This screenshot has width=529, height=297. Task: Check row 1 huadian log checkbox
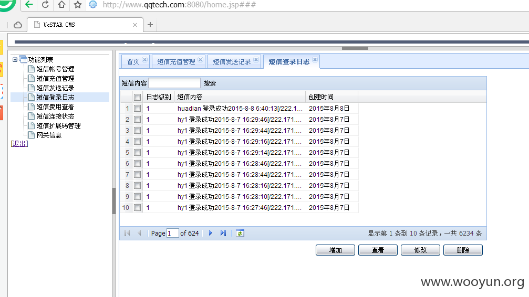coord(137,109)
